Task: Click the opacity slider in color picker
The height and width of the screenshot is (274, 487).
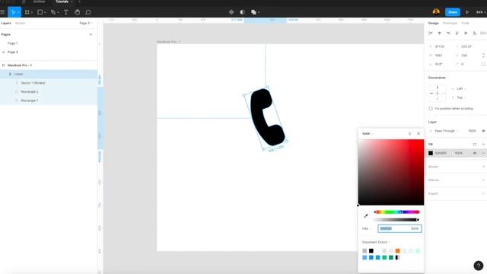Action: pyautogui.click(x=396, y=220)
